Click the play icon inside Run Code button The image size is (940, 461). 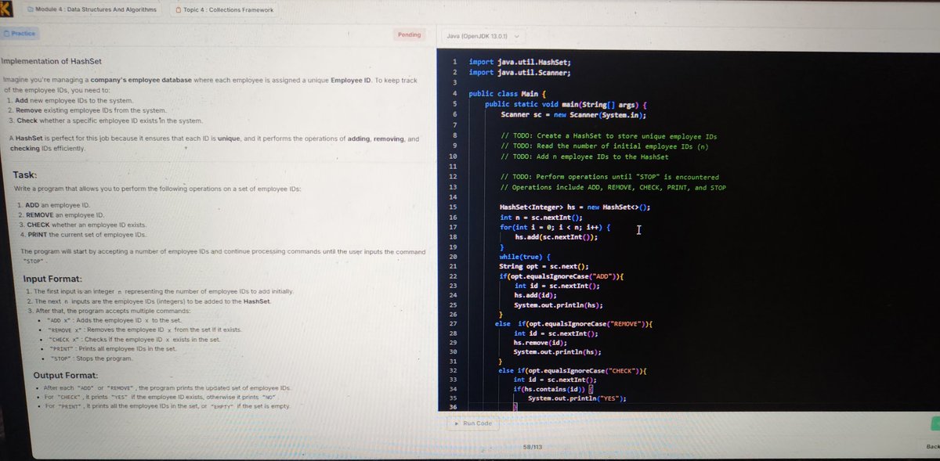457,423
